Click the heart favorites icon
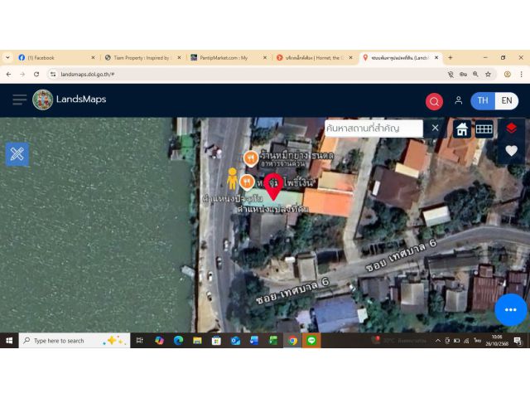 (511, 151)
